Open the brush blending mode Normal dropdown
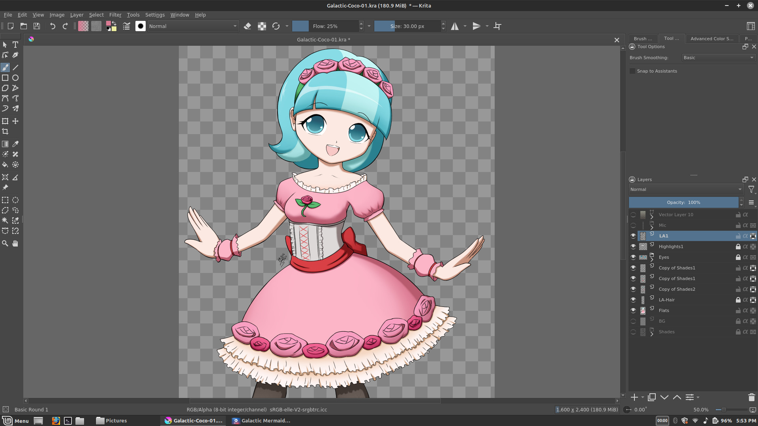The height and width of the screenshot is (426, 758). click(193, 26)
